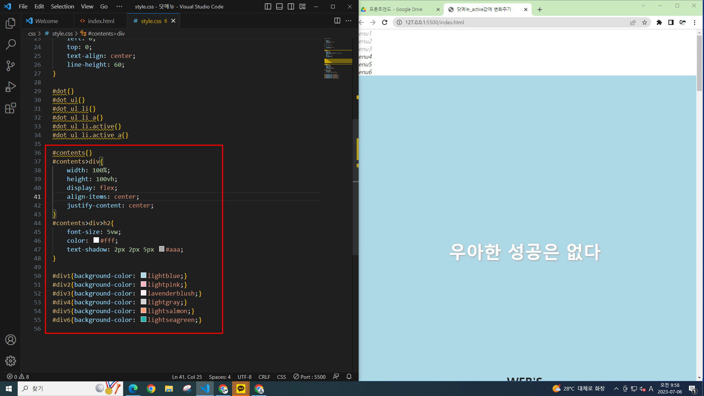Screen dimensions: 704x396
Task: Expand the hidden menu items ellipsis
Action: [119, 7]
